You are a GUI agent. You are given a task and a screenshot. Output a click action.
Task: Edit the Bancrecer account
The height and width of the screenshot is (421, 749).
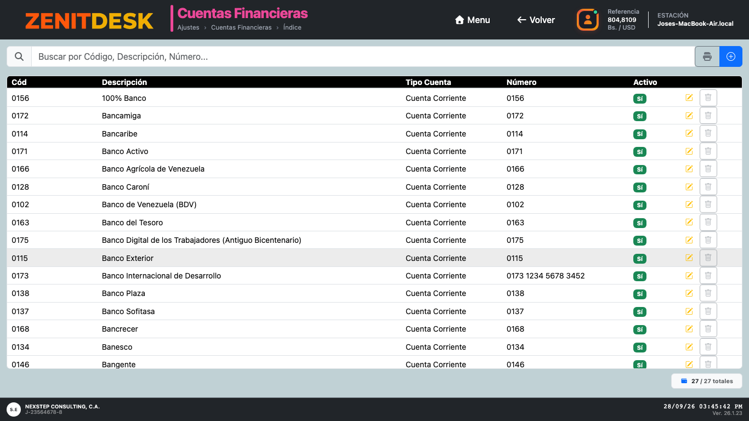(689, 329)
